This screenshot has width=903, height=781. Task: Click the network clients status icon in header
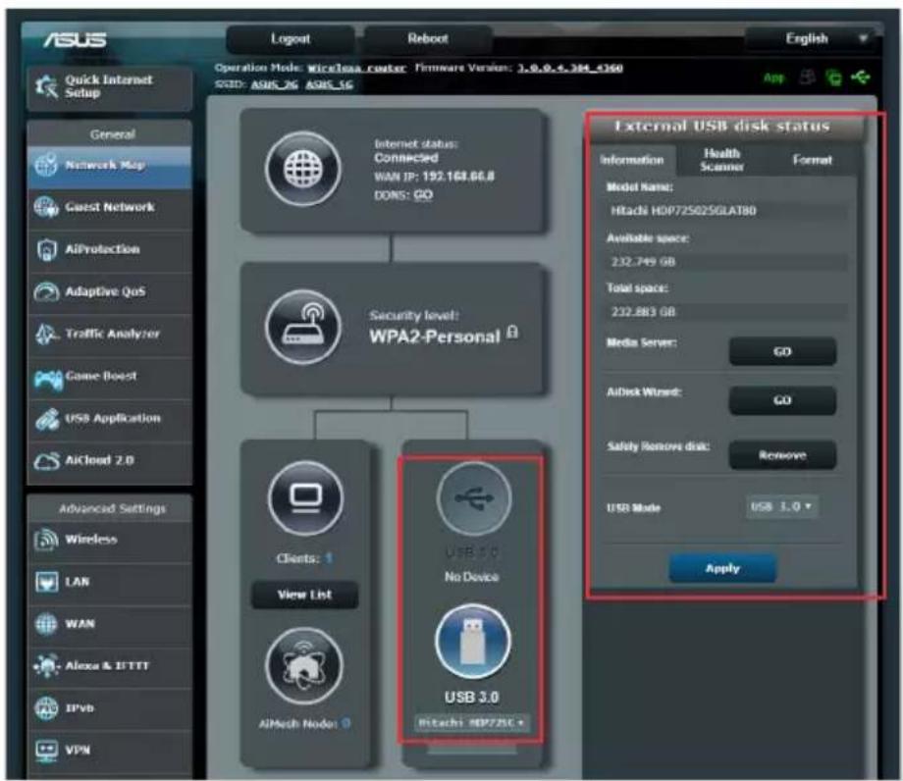[833, 77]
